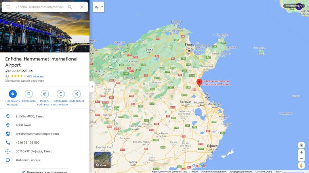Image resolution: width=309 pixels, height=173 pixels.
Task: Click the search magnifier icon
Action: (x=70, y=7)
